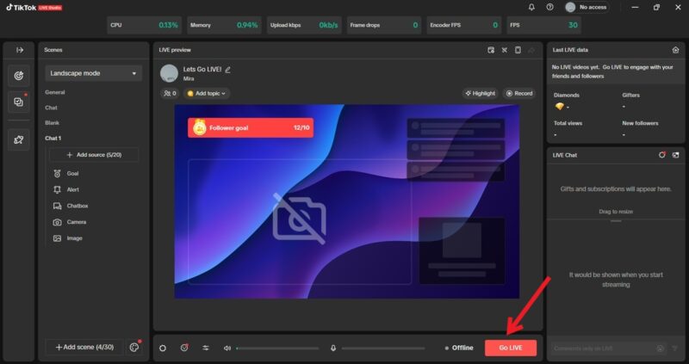Click the notification bell icon
Image resolution: width=689 pixels, height=364 pixels.
point(531,7)
